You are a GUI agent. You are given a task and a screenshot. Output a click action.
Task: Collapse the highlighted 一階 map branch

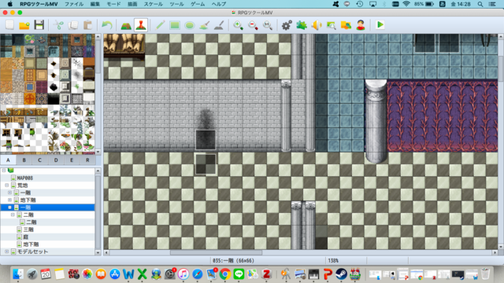tap(9, 208)
